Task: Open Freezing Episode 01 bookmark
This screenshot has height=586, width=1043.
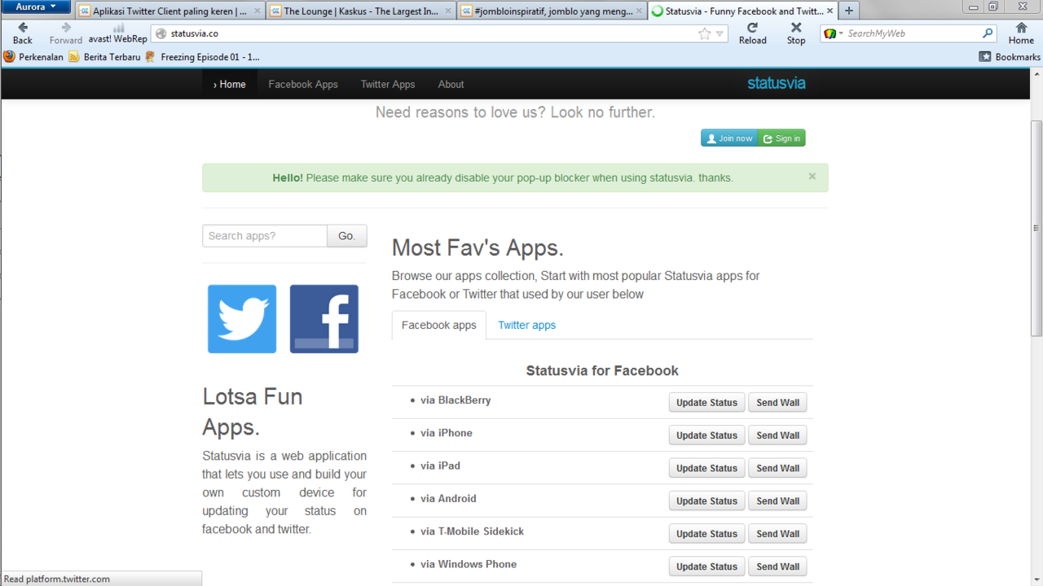Action: [203, 57]
